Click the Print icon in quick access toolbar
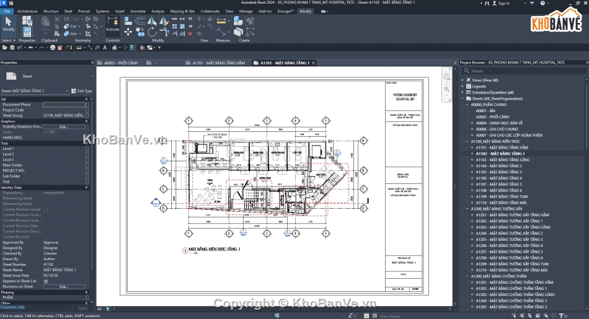Screen dimensions: 589x319 (53, 47)
